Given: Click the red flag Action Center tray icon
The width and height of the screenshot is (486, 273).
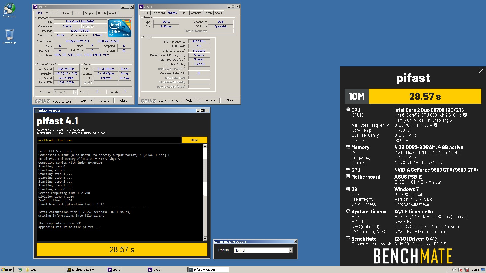Looking at the screenshot, I should pos(460,270).
